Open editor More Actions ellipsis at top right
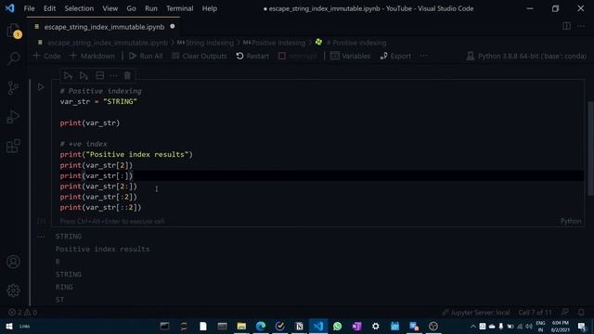 tap(581, 26)
